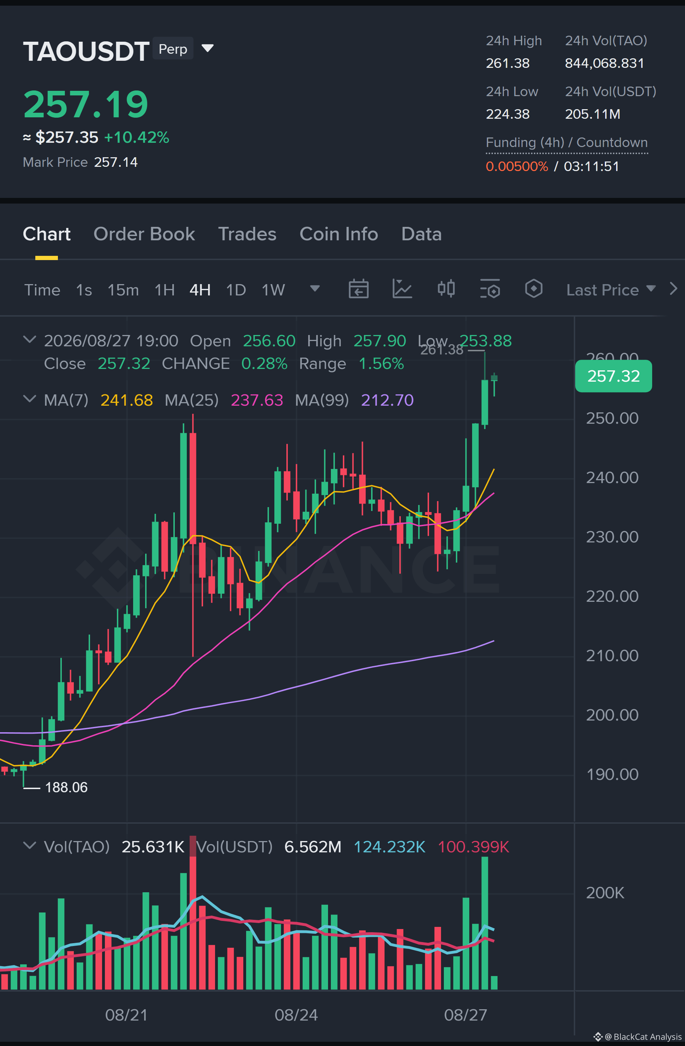Switch to the Chart tab
The height and width of the screenshot is (1046, 685).
47,234
